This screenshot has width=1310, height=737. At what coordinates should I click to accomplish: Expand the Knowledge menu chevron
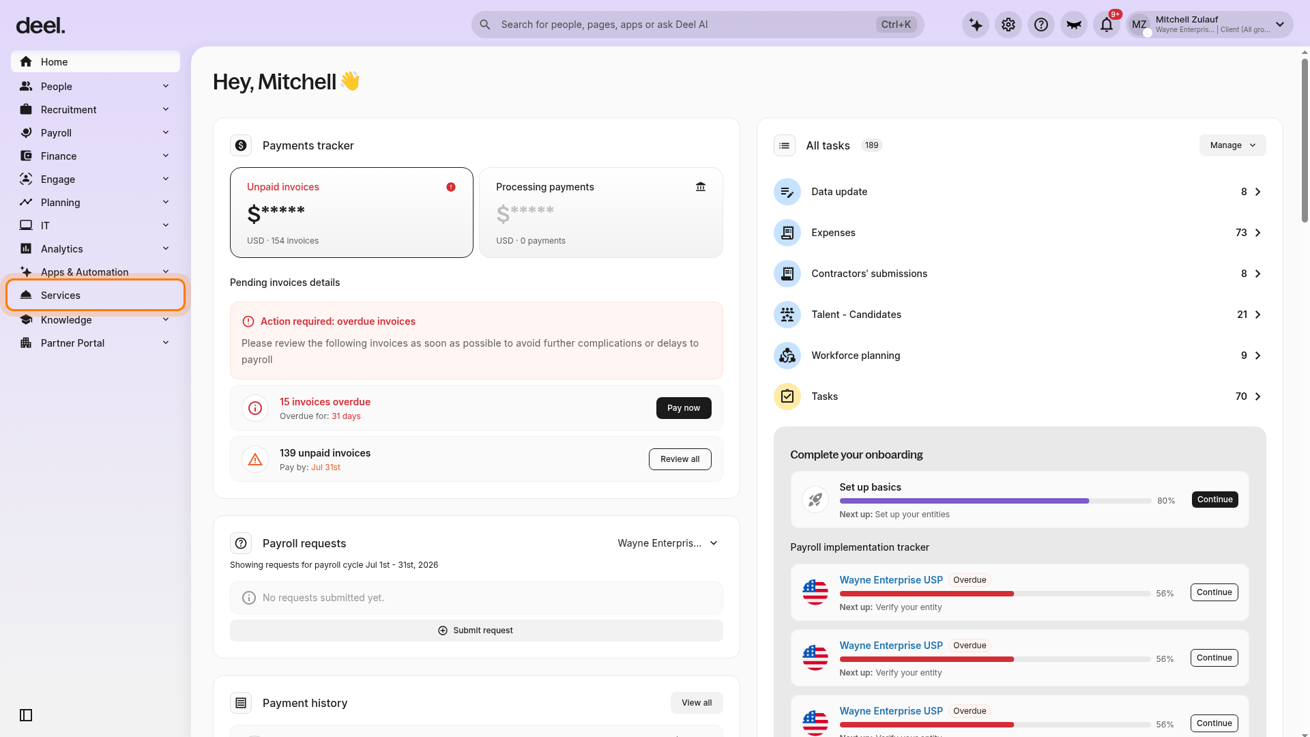point(166,319)
